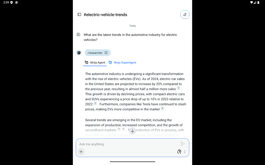The image size is (265, 165).
Task: Add an attachment with the plus button
Action: 81,152
